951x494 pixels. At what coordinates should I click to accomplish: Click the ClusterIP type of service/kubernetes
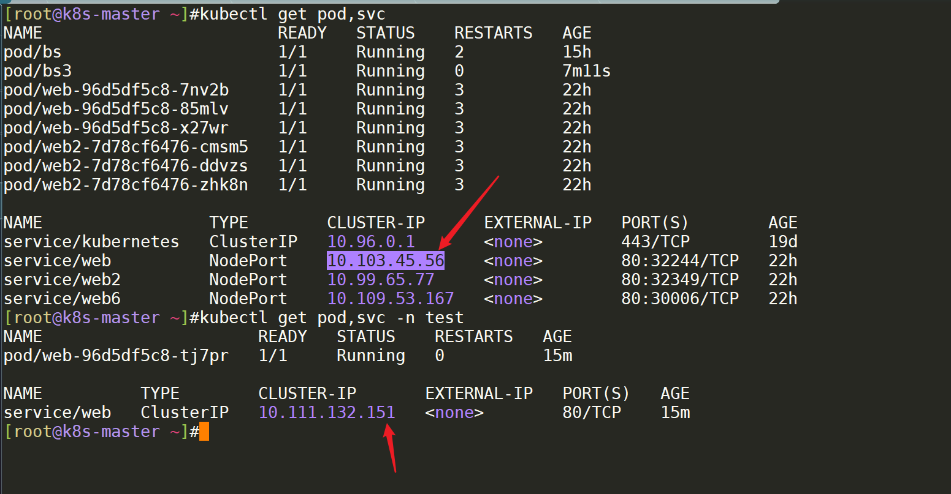click(253, 242)
